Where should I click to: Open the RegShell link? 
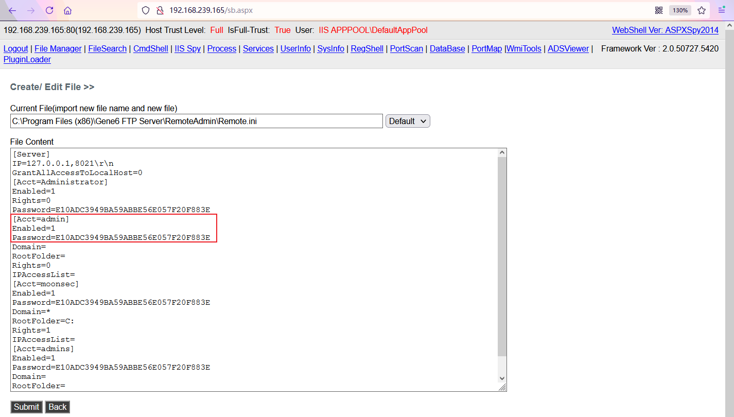[x=367, y=49]
